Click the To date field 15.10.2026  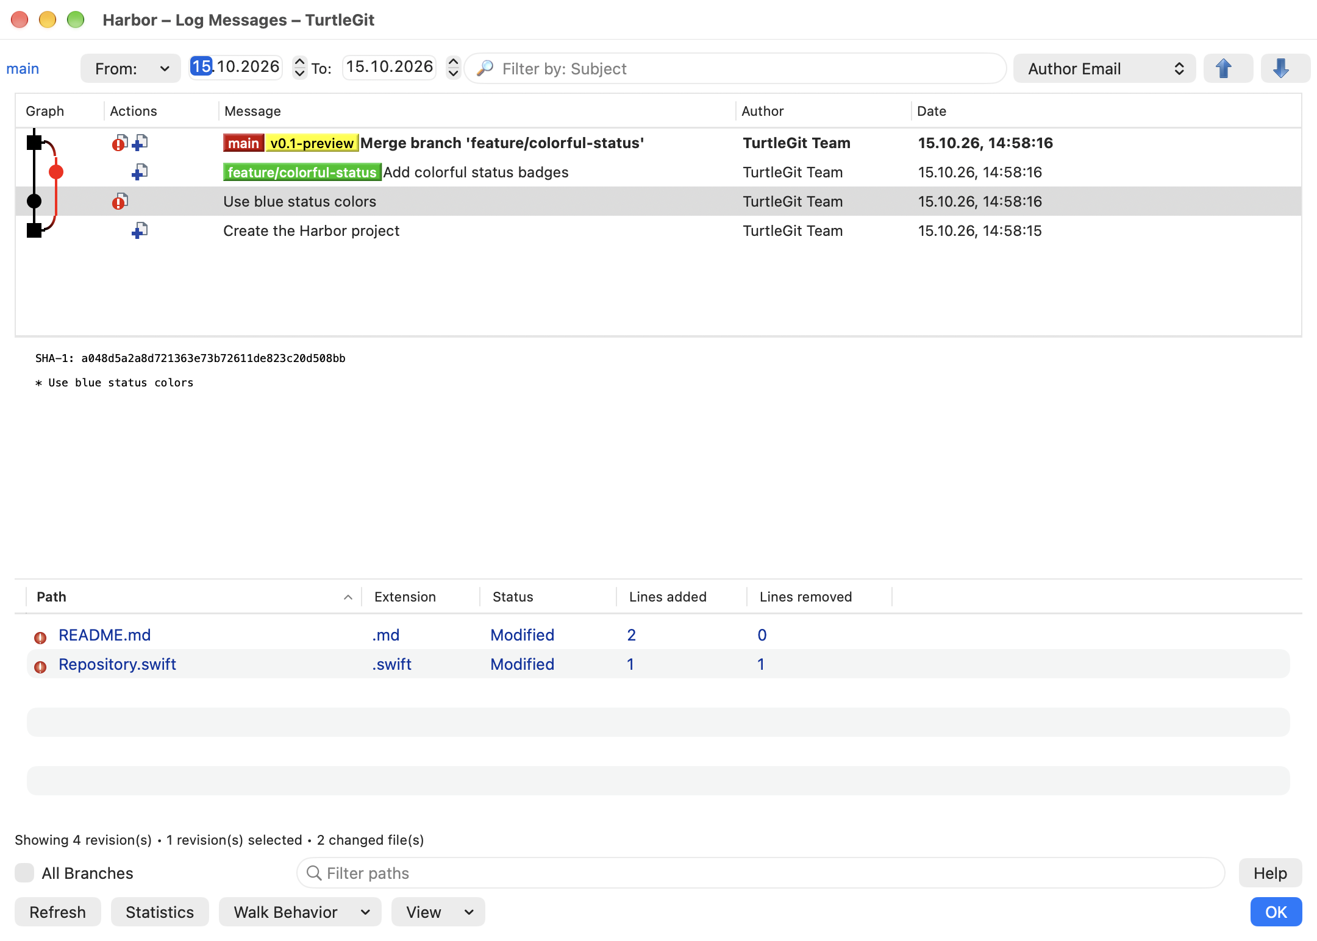click(390, 67)
